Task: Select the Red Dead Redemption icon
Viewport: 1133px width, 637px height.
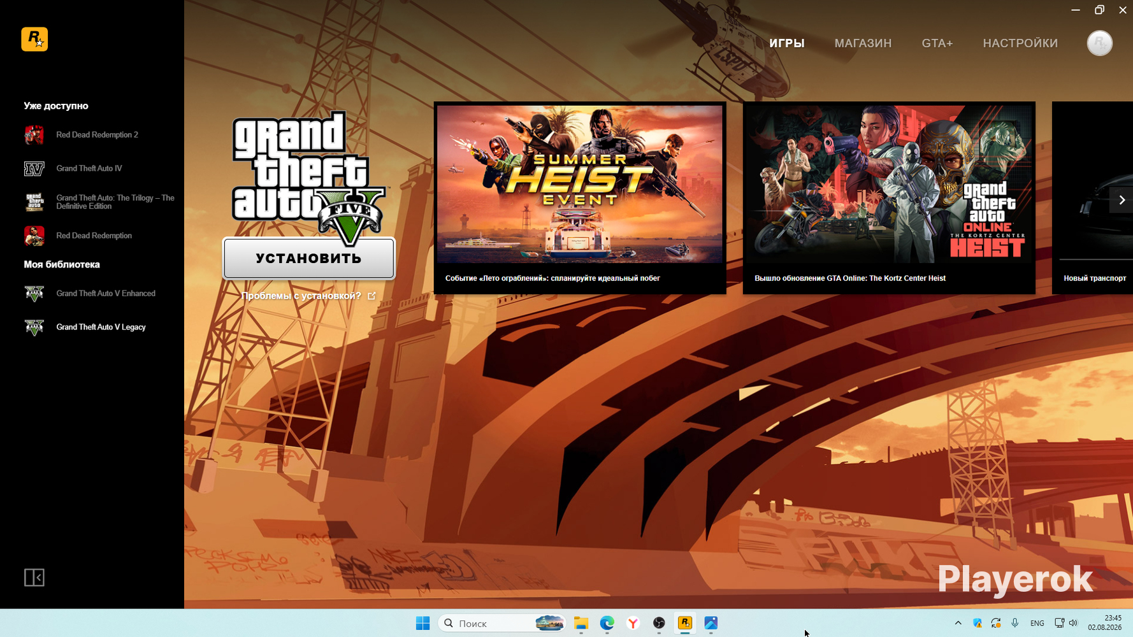Action: coord(34,236)
